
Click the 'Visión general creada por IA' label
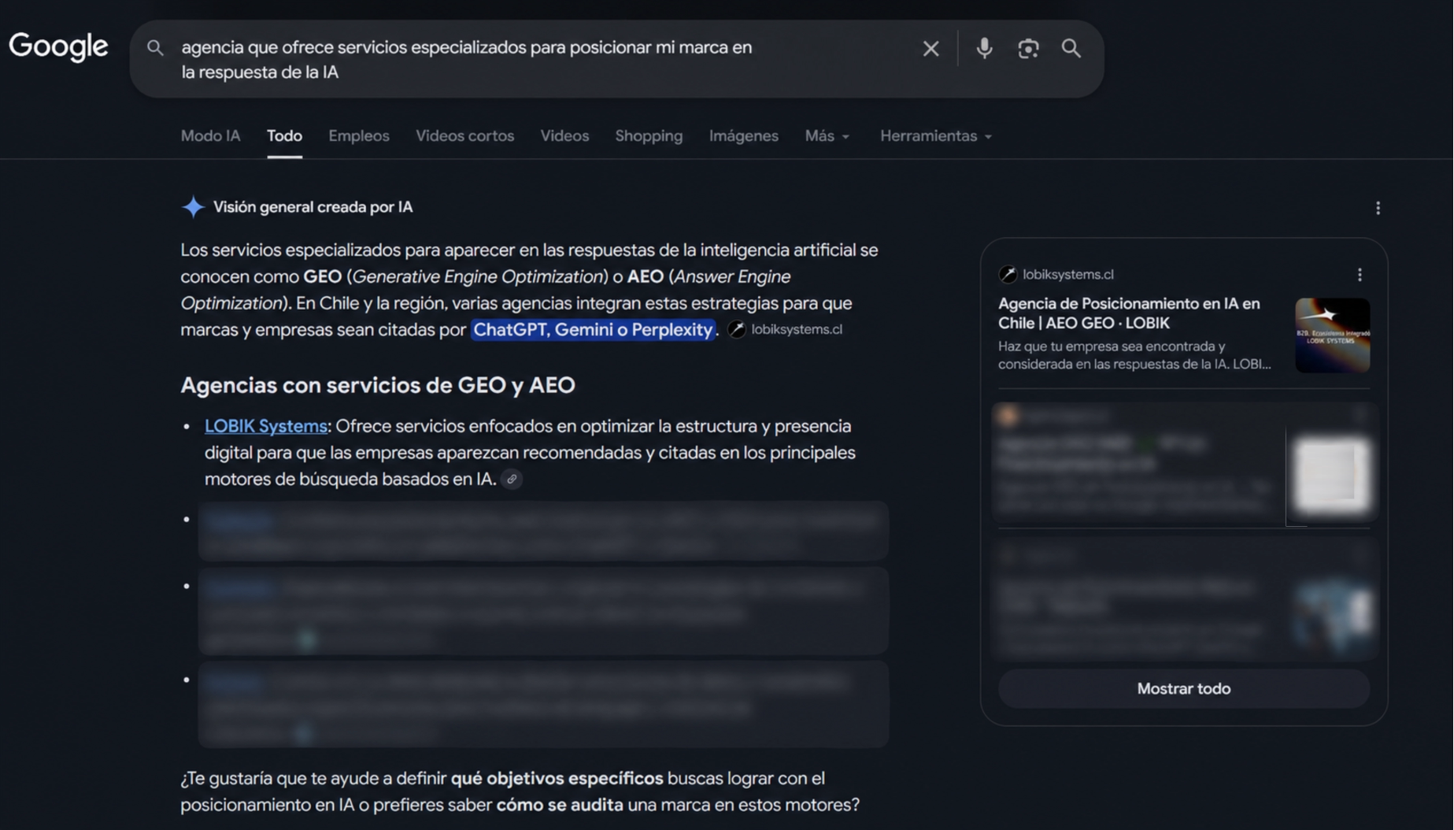click(x=313, y=207)
